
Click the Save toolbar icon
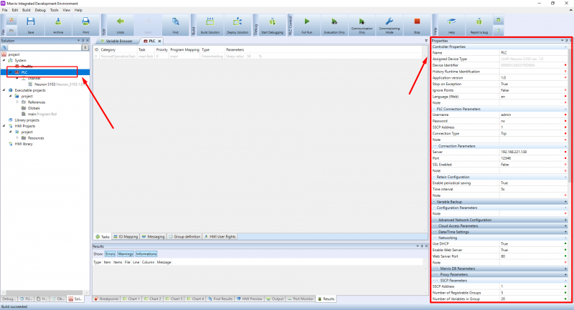[31, 24]
